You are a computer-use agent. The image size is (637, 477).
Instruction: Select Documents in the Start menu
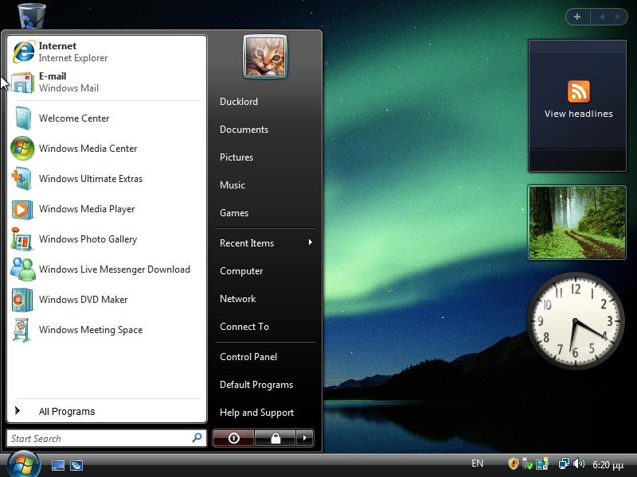pos(244,129)
